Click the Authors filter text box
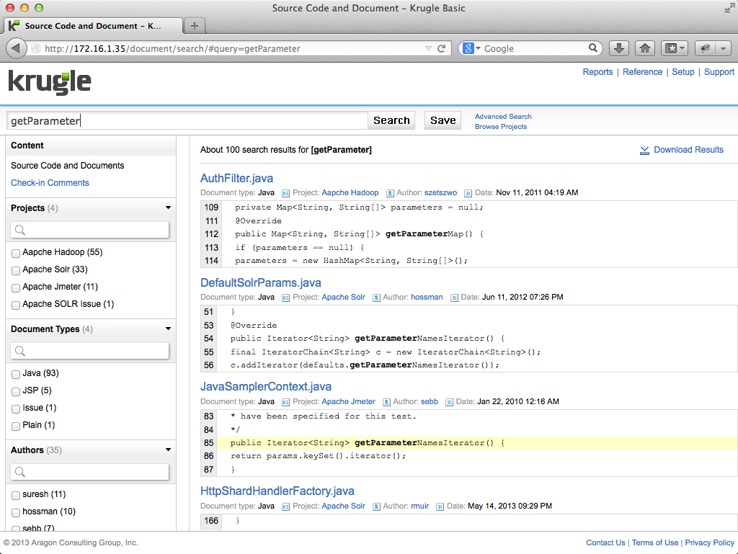The width and height of the screenshot is (738, 554). click(x=89, y=472)
